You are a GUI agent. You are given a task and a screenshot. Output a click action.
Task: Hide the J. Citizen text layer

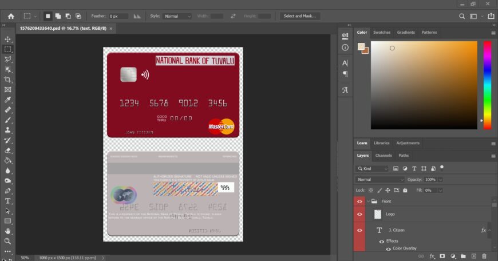pyautogui.click(x=359, y=230)
